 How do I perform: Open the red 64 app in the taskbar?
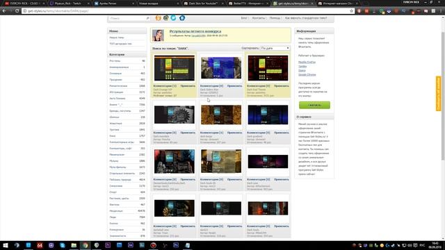pyautogui.click(x=40, y=245)
